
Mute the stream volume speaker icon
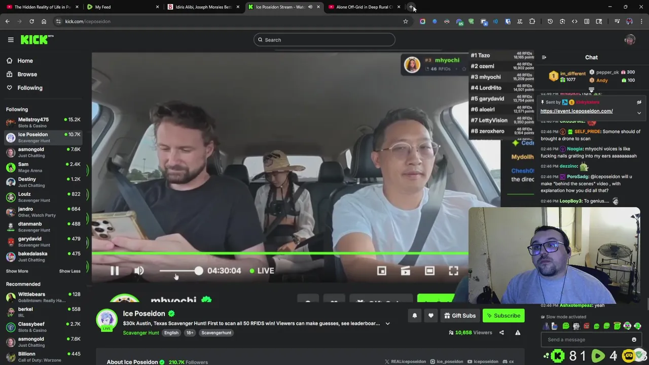click(x=139, y=271)
